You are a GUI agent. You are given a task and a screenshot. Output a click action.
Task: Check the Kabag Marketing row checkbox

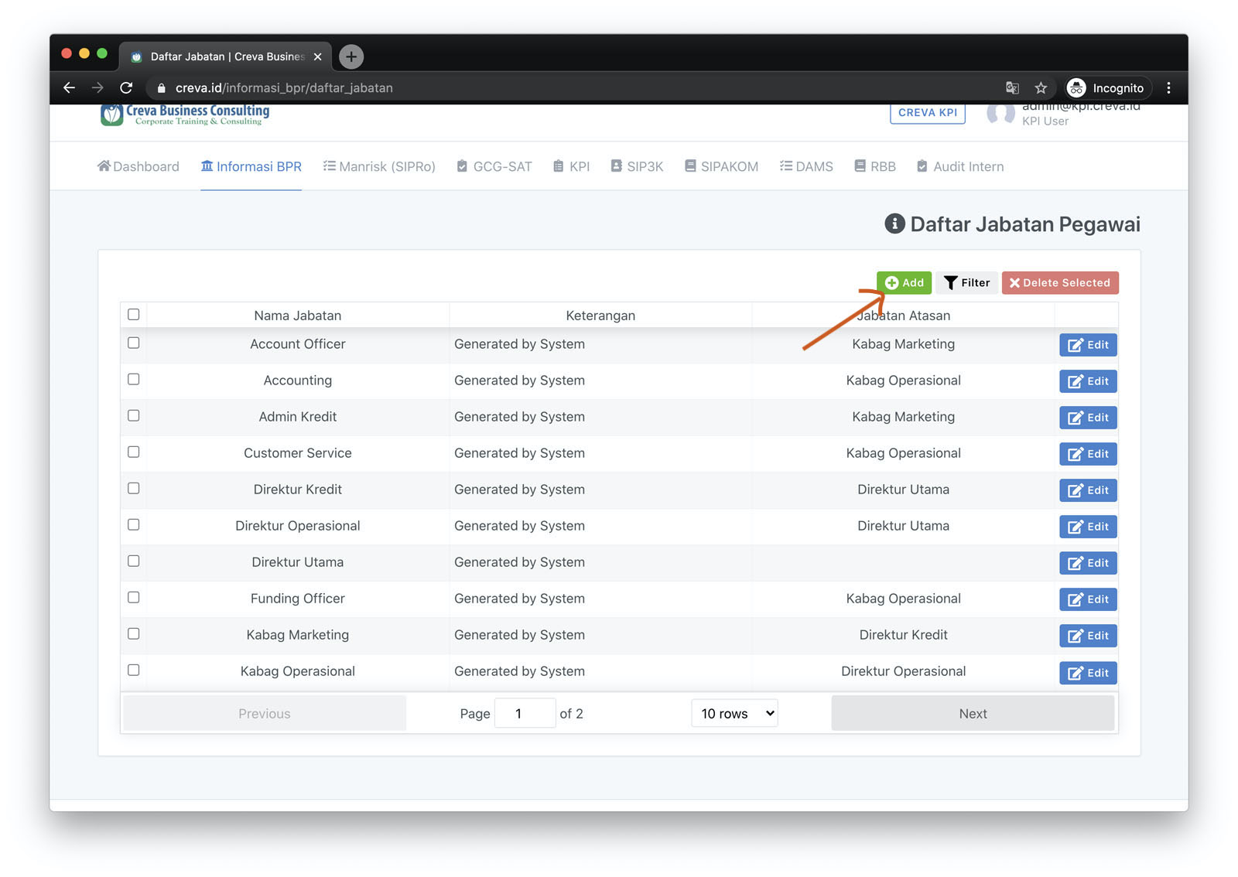point(134,633)
